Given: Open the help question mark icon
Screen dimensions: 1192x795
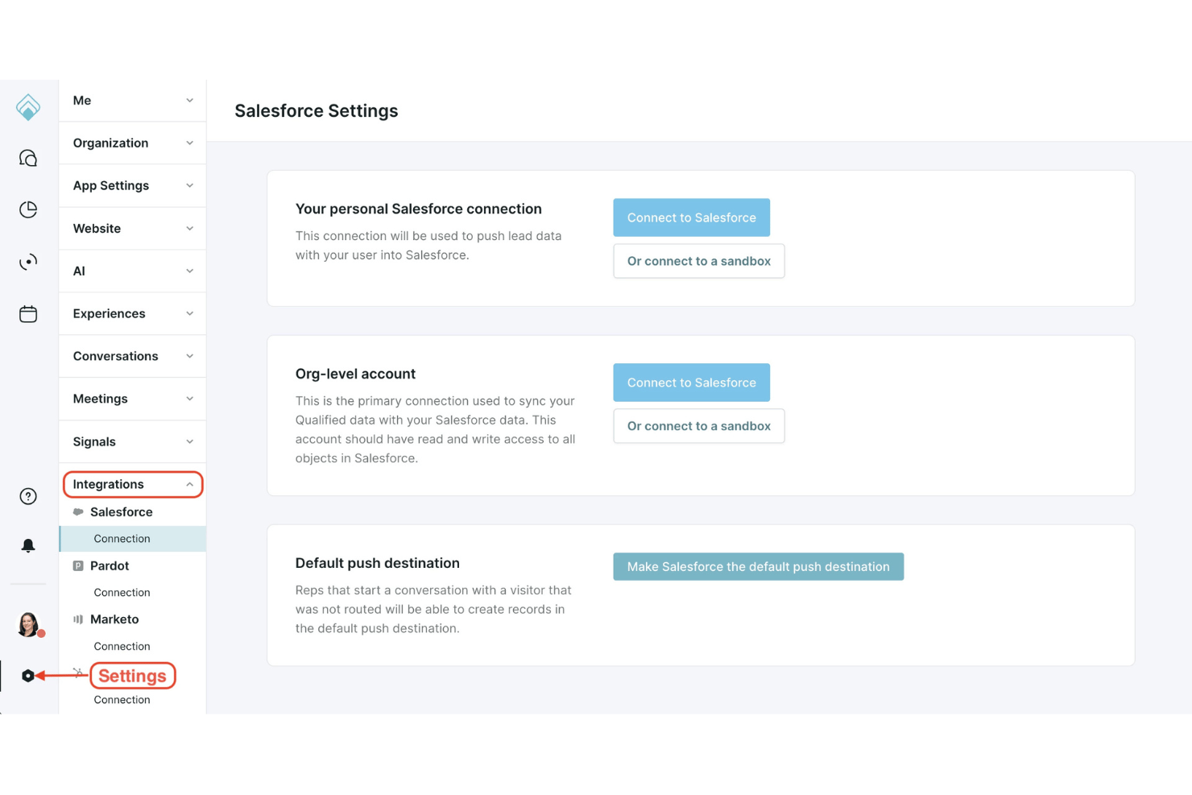Looking at the screenshot, I should 28,496.
